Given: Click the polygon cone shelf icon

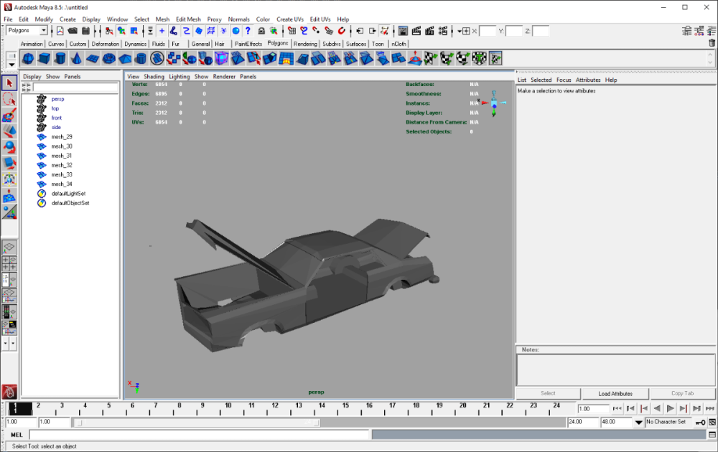Looking at the screenshot, I should (x=77, y=58).
